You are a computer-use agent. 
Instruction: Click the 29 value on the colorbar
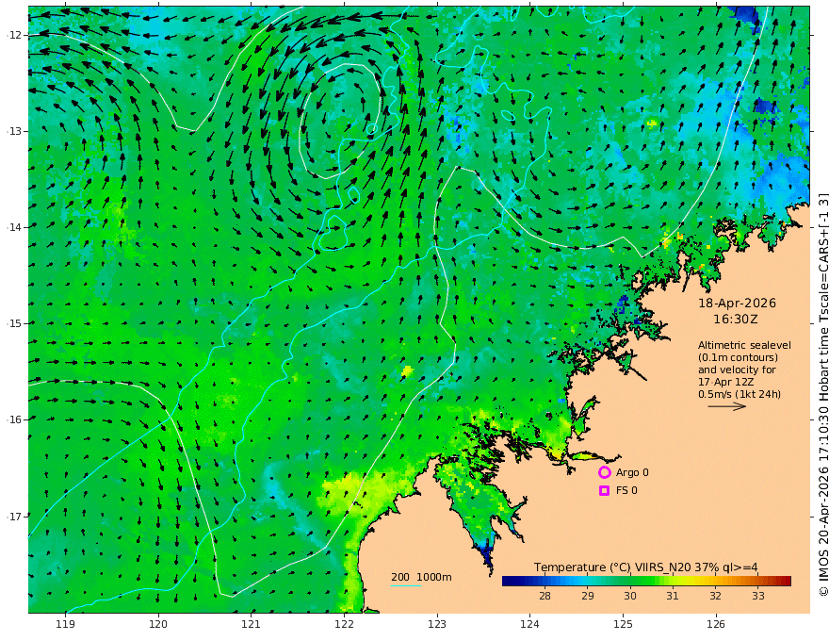(588, 596)
